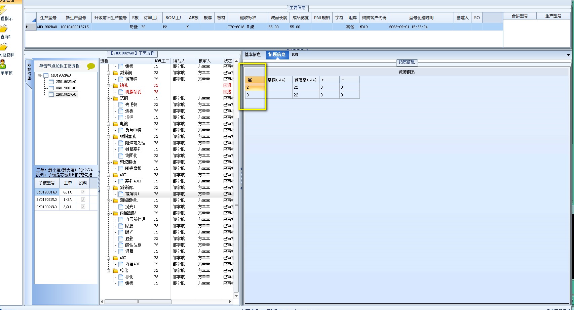Toggle the 投料 checkbox for 2N01902VA0 sub-board row
The height and width of the screenshot is (310, 574).
point(83,207)
